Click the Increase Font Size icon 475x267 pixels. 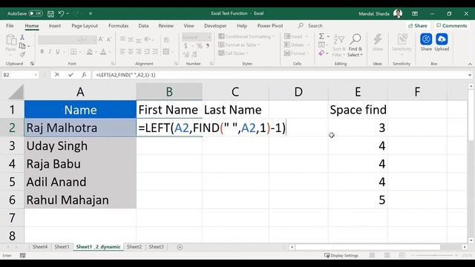point(101,39)
